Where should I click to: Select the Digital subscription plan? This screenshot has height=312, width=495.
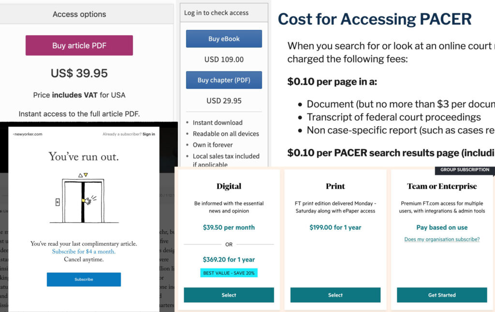(x=229, y=295)
